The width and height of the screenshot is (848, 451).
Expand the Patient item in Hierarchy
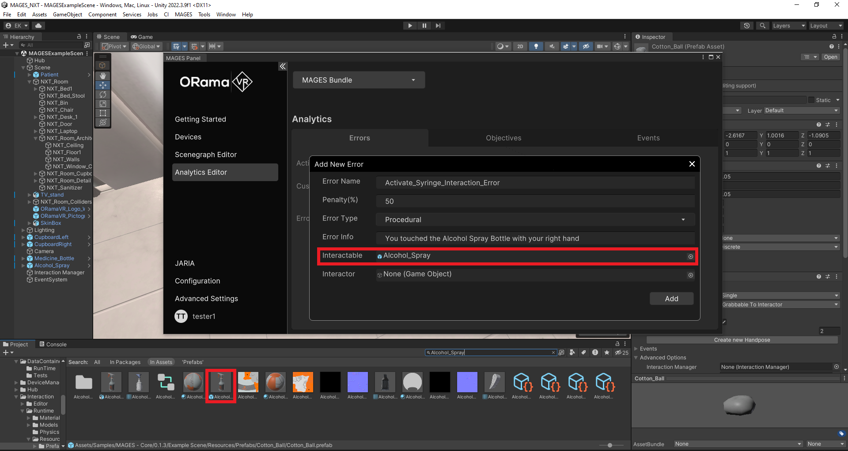(x=30, y=75)
